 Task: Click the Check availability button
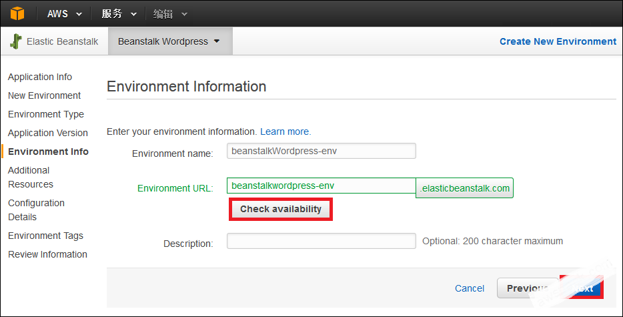281,209
